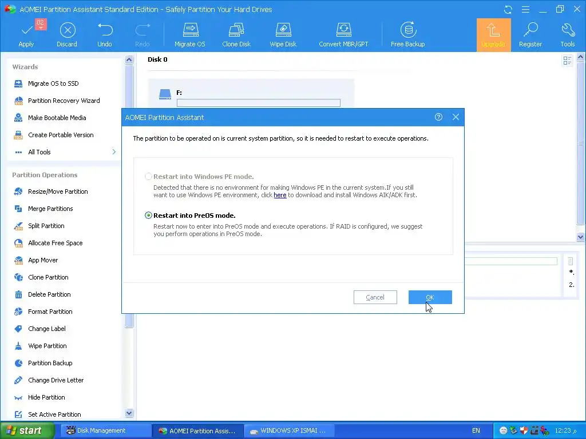Screen dimensions: 586x439
Task: Select Clone Partition operation
Action: coord(48,277)
